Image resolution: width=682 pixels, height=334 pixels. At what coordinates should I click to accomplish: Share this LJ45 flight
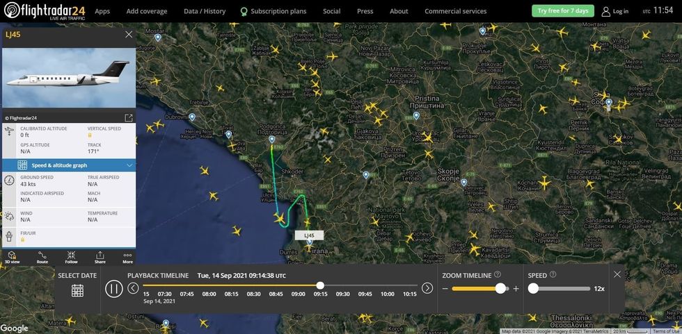pyautogui.click(x=100, y=257)
